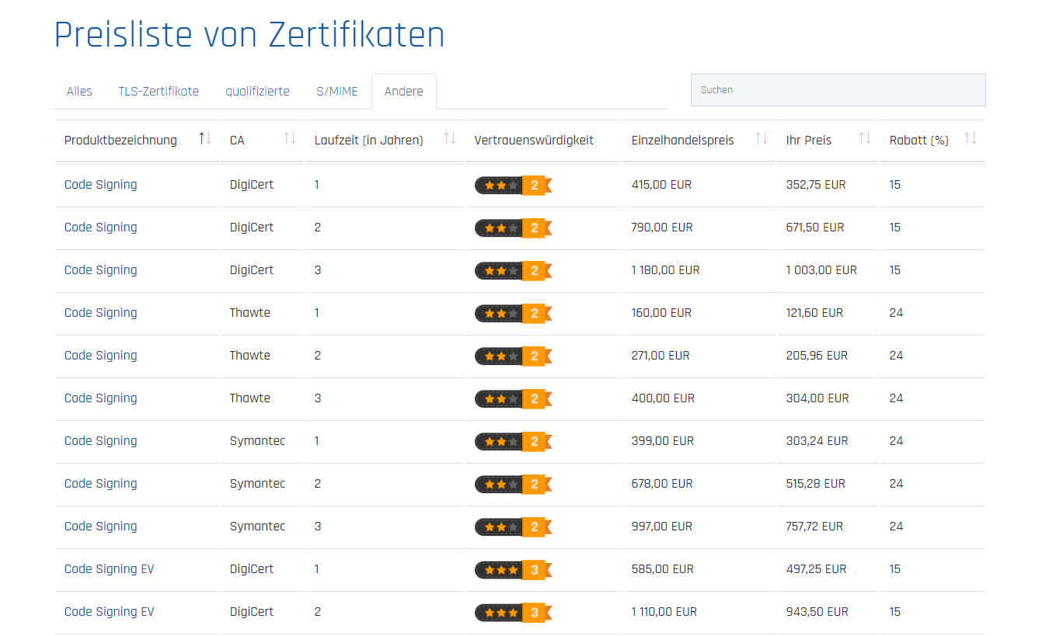Open Code Signing link priced 271,00 EUR

tap(100, 356)
